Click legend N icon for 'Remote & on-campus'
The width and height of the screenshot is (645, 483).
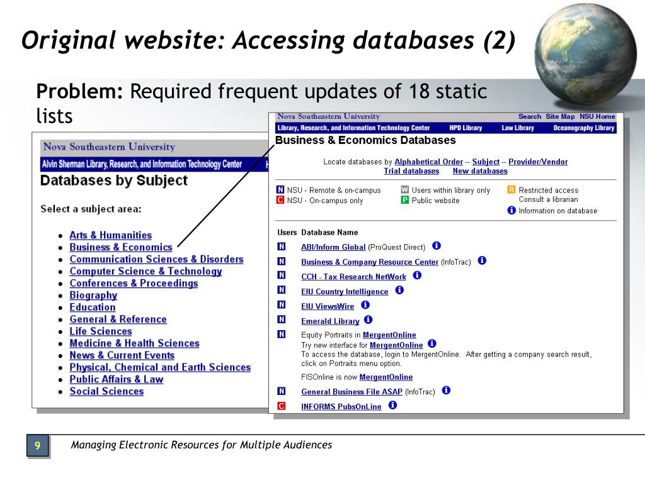(280, 190)
